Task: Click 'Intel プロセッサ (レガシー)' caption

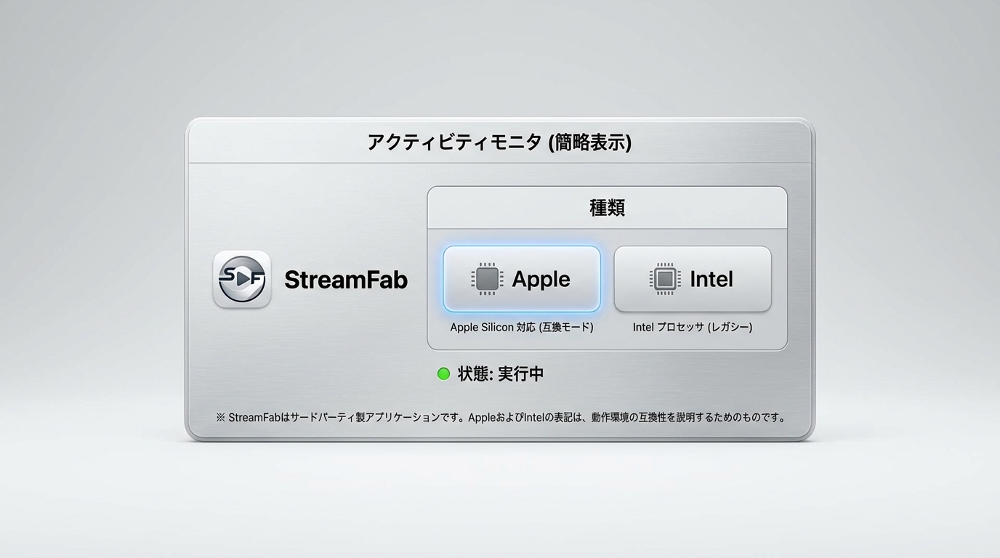Action: click(x=693, y=328)
